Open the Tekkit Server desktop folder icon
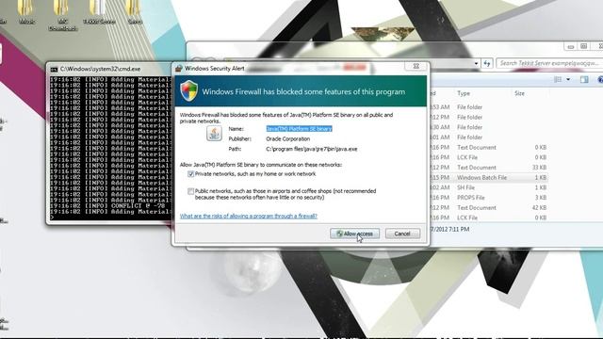Image resolution: width=603 pixels, height=339 pixels. pyautogui.click(x=99, y=12)
